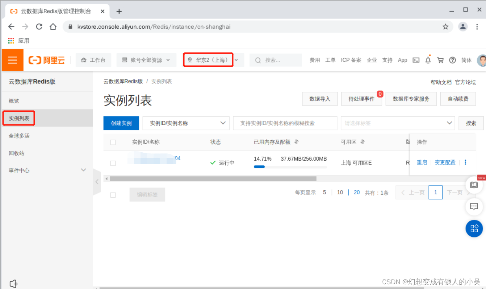Click the 数据导入 button
The image size is (486, 289).
[x=320, y=99]
